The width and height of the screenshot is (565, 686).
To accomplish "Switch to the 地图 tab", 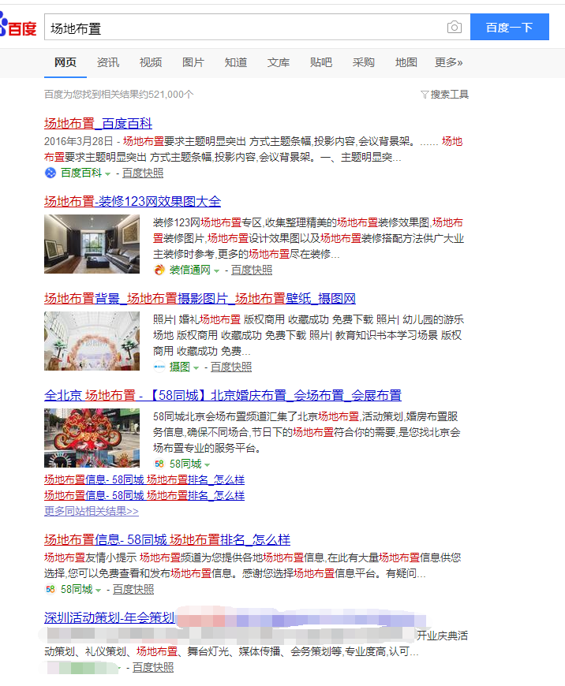I will pos(406,62).
